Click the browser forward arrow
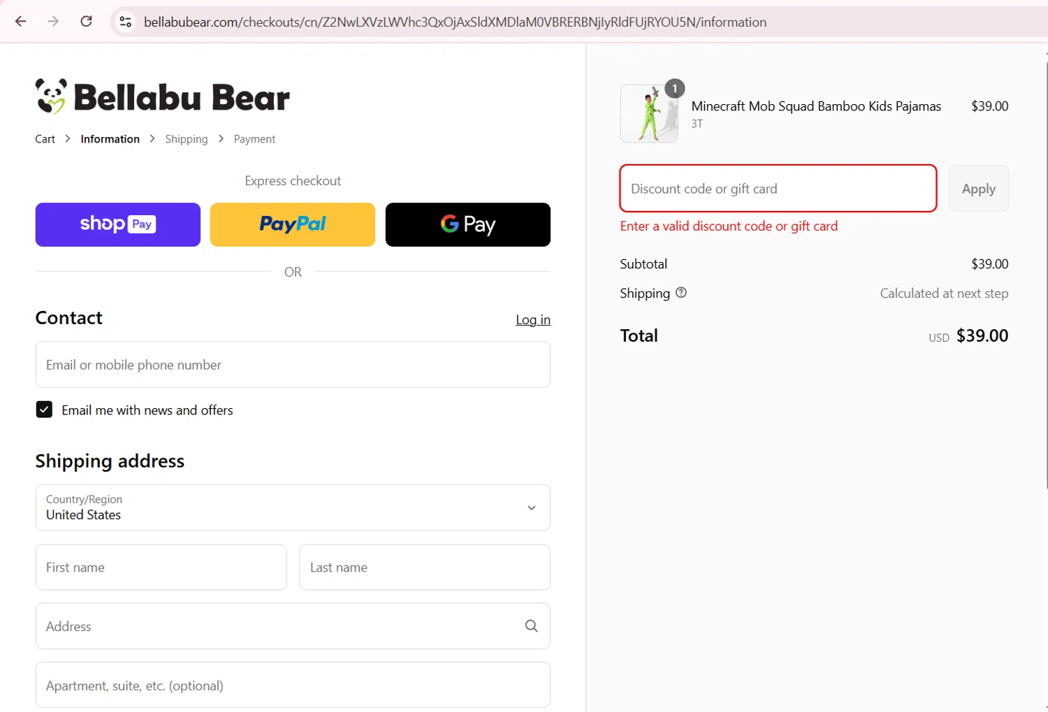The height and width of the screenshot is (712, 1048). point(53,22)
